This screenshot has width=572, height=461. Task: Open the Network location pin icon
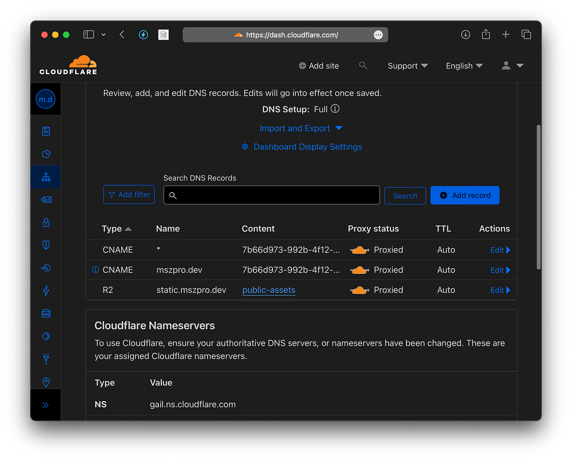click(x=46, y=382)
